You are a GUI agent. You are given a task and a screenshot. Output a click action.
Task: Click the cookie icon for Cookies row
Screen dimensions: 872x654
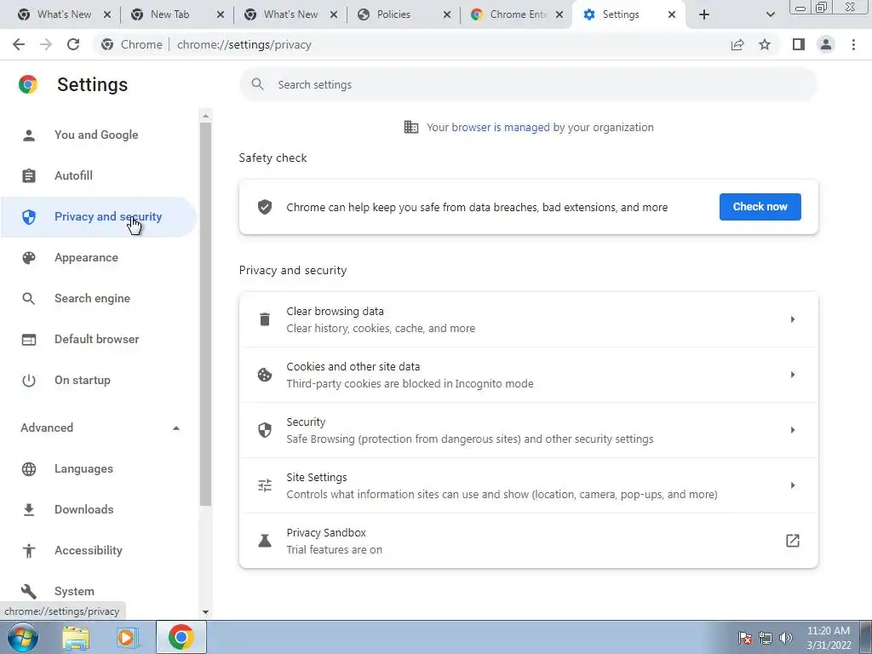[265, 375]
